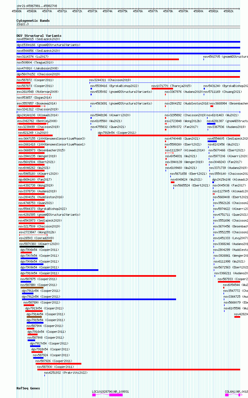Click nsv1112807 (Alsmadi2014) label

coord(185,150)
